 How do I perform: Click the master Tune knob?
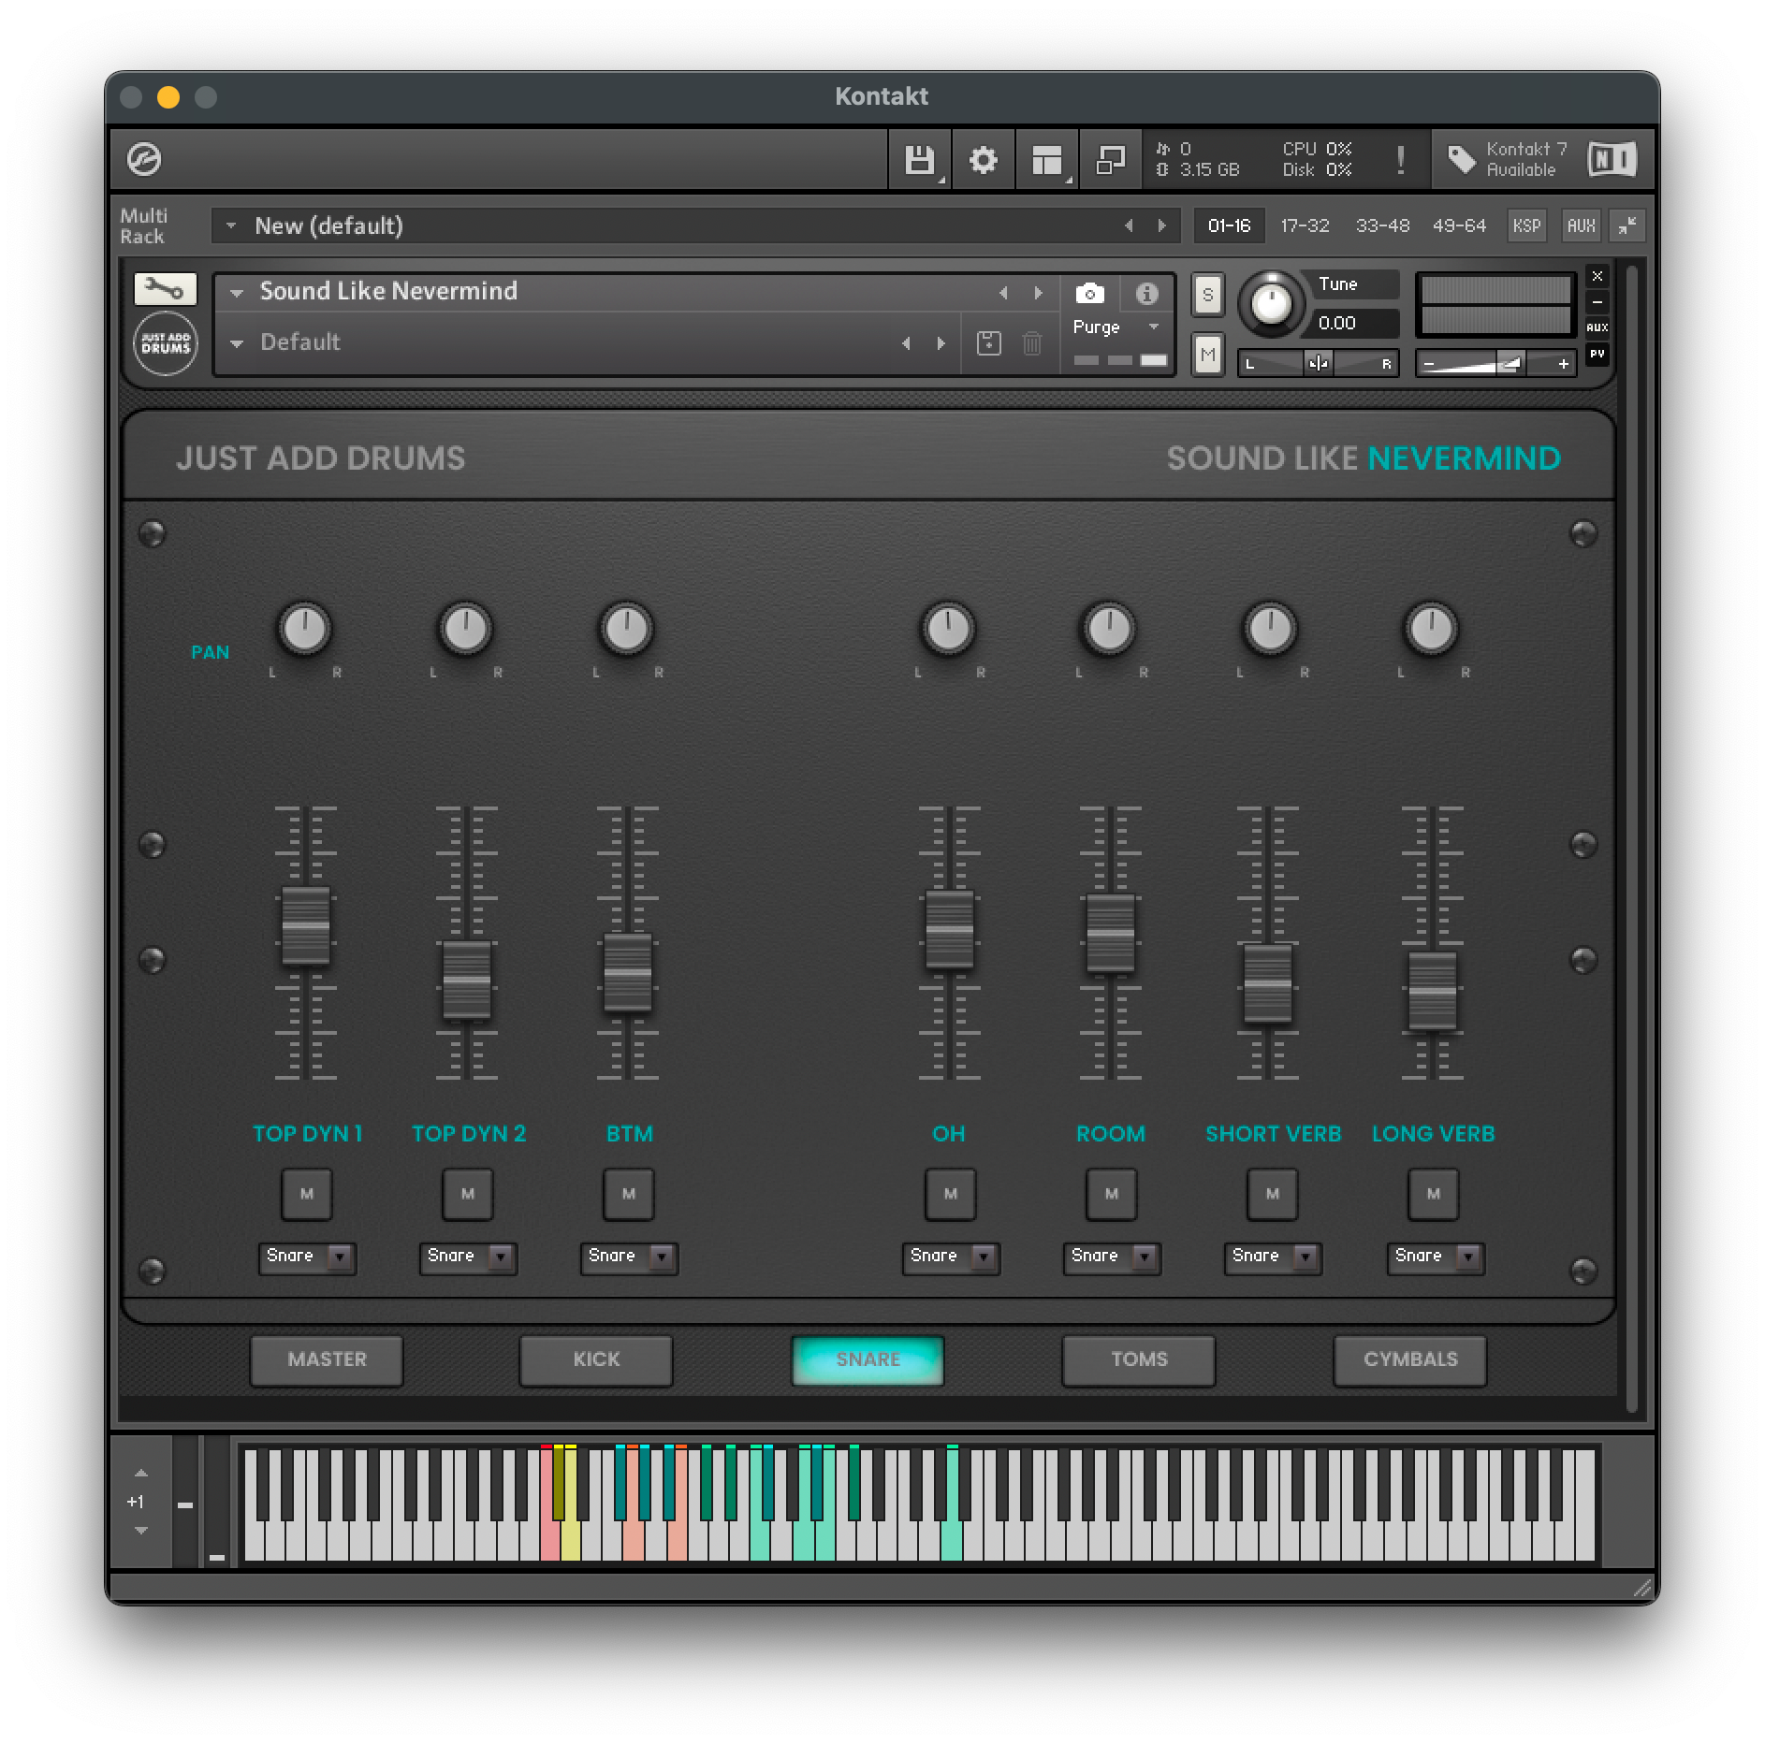(x=1270, y=303)
